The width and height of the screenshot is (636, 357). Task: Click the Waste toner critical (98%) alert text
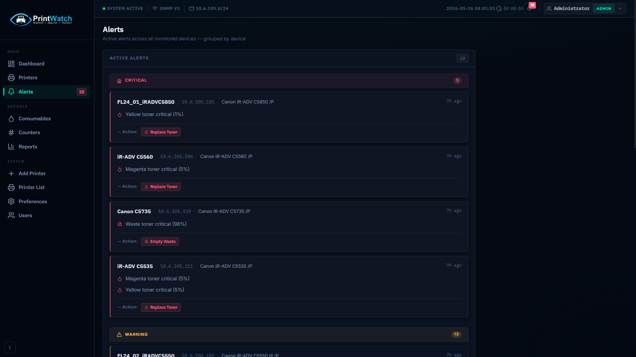click(156, 224)
